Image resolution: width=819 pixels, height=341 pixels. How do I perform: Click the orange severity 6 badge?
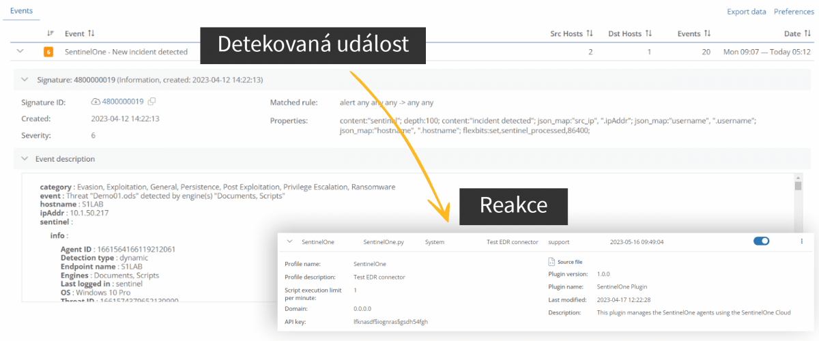pyautogui.click(x=48, y=52)
